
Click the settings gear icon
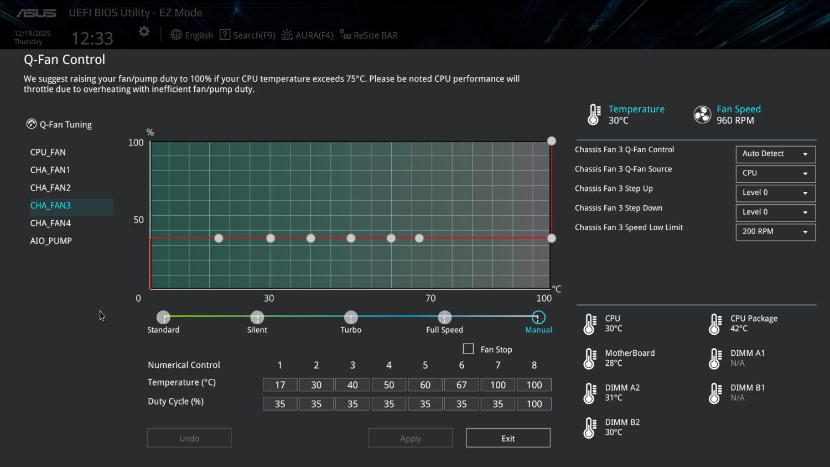pos(144,32)
